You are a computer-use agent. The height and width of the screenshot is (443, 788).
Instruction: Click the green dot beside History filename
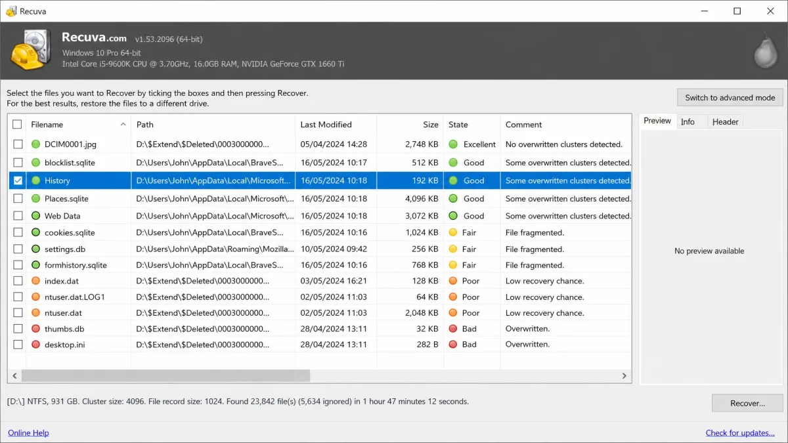tap(35, 180)
